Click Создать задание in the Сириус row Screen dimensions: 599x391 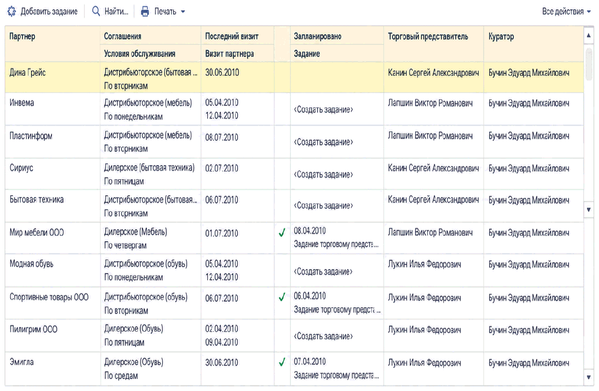pos(323,174)
